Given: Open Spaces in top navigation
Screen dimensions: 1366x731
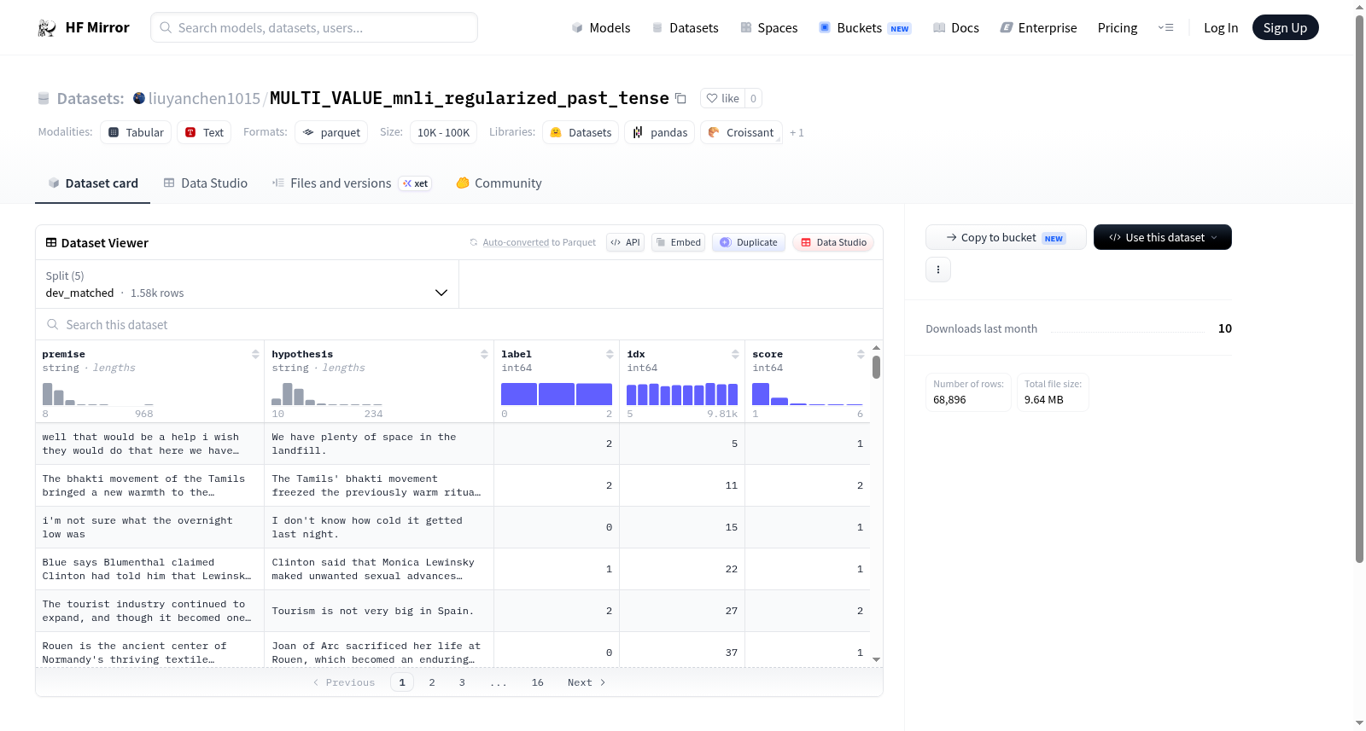Looking at the screenshot, I should [x=769, y=28].
